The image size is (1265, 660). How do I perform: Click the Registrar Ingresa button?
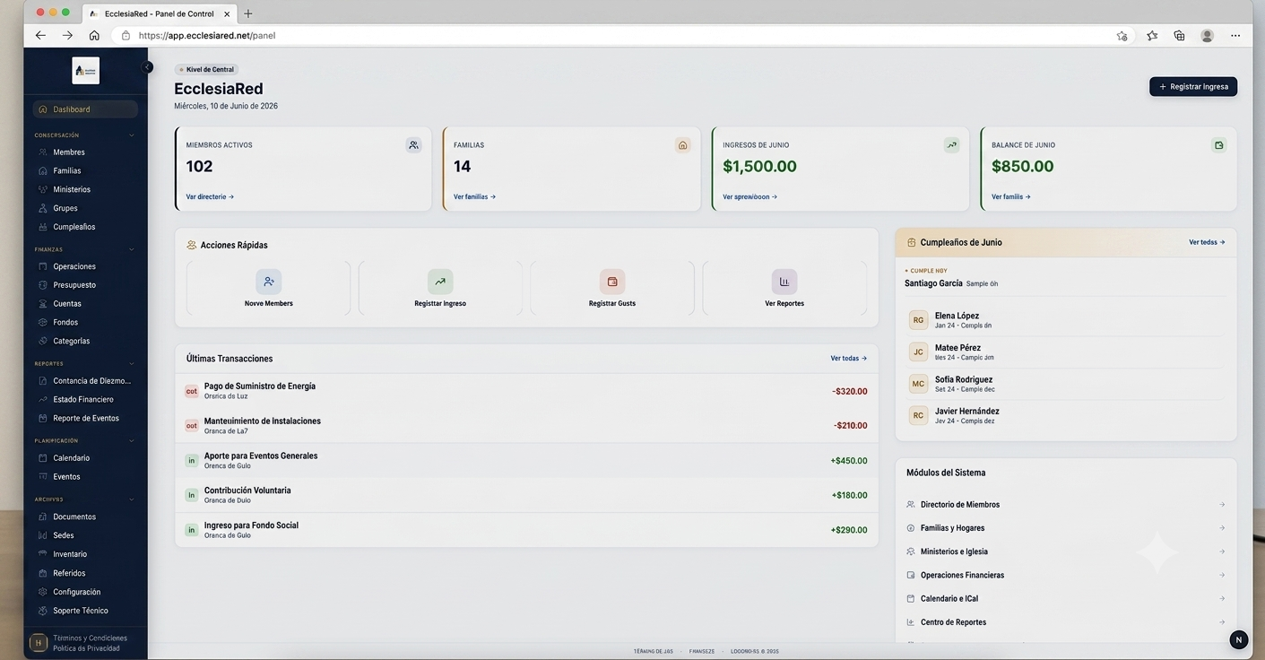[1193, 87]
